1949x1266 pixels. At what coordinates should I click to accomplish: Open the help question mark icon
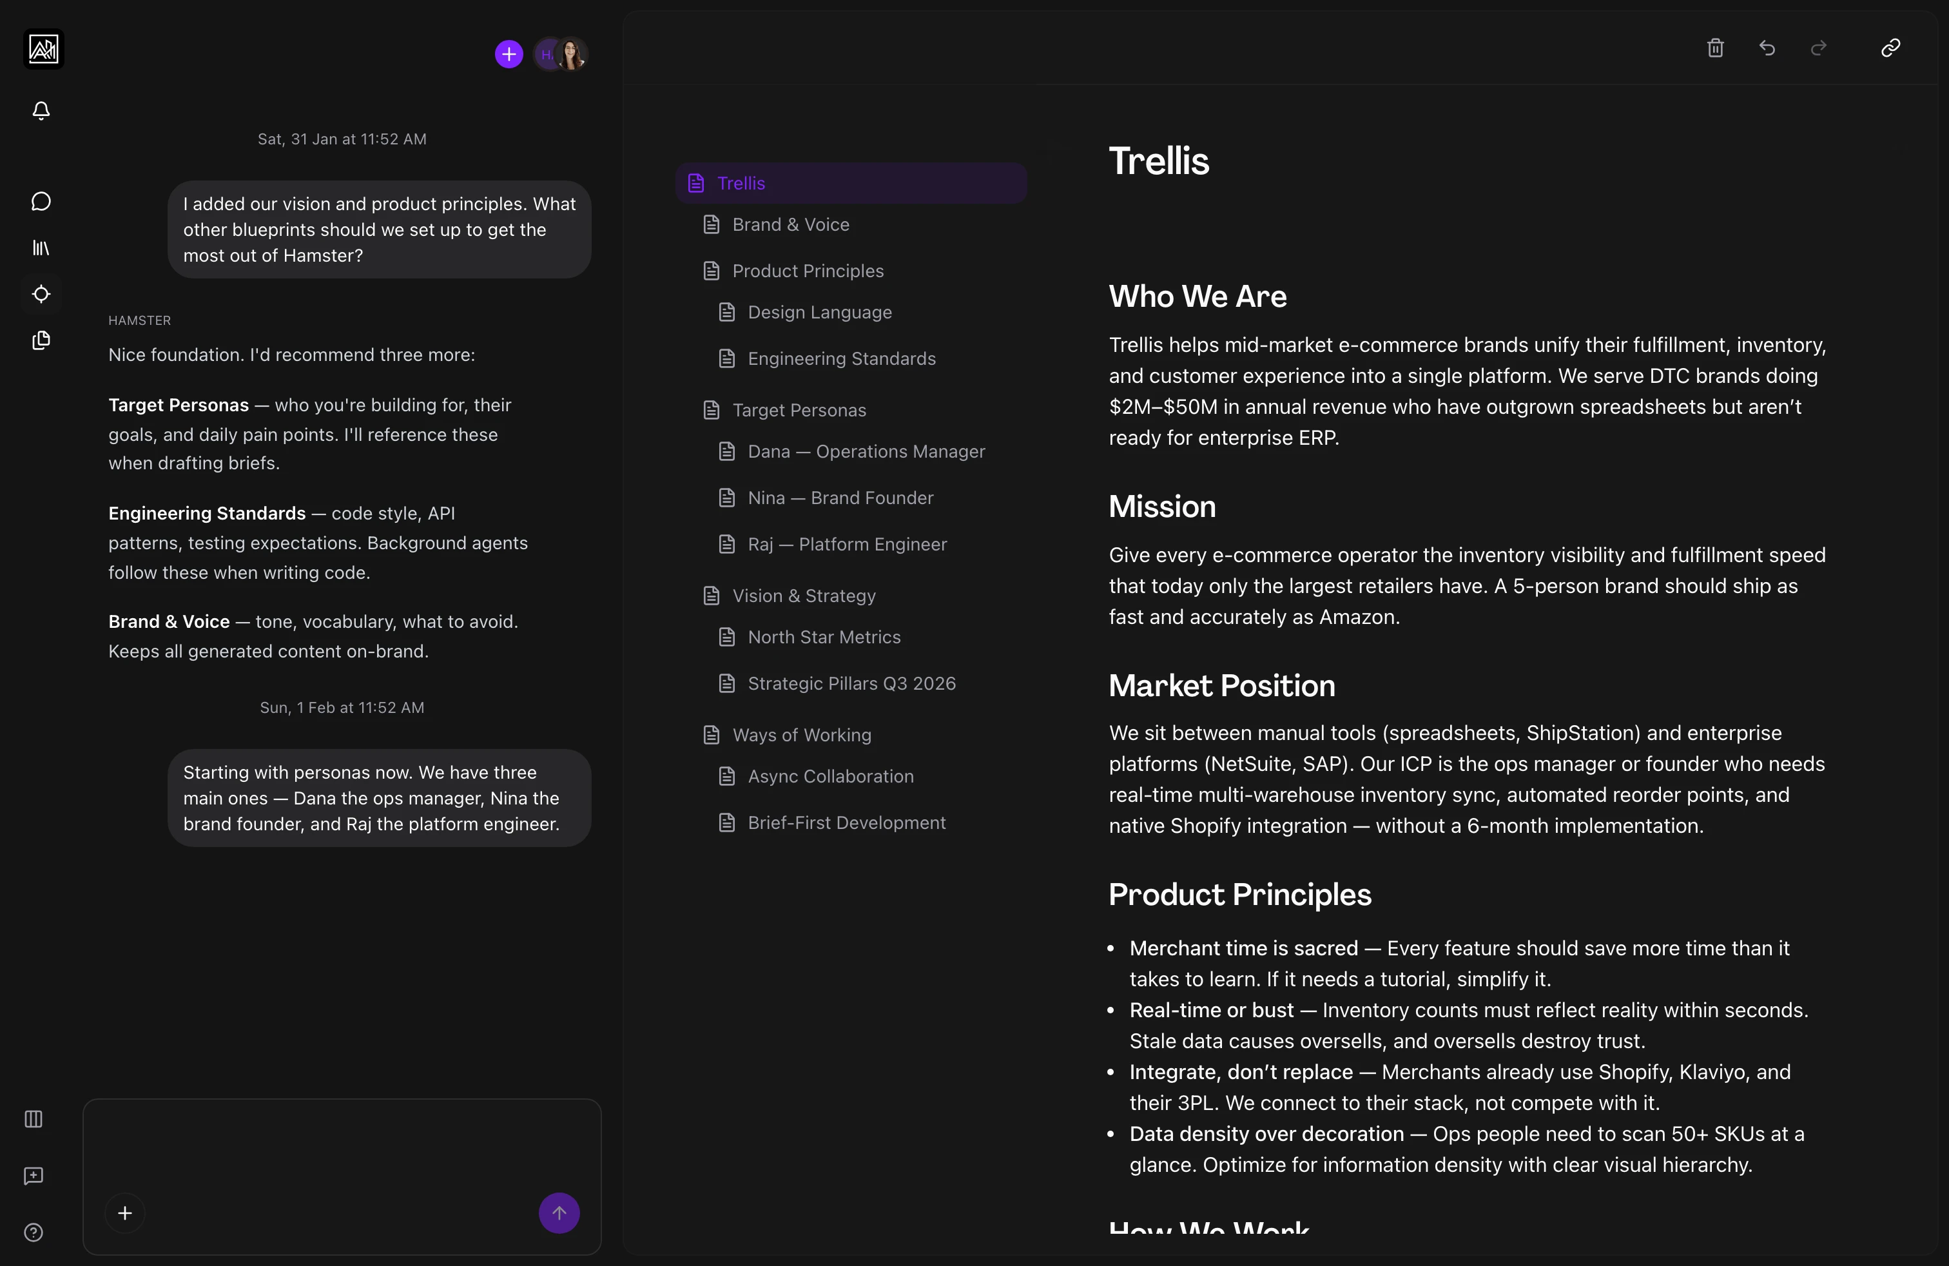(x=34, y=1232)
